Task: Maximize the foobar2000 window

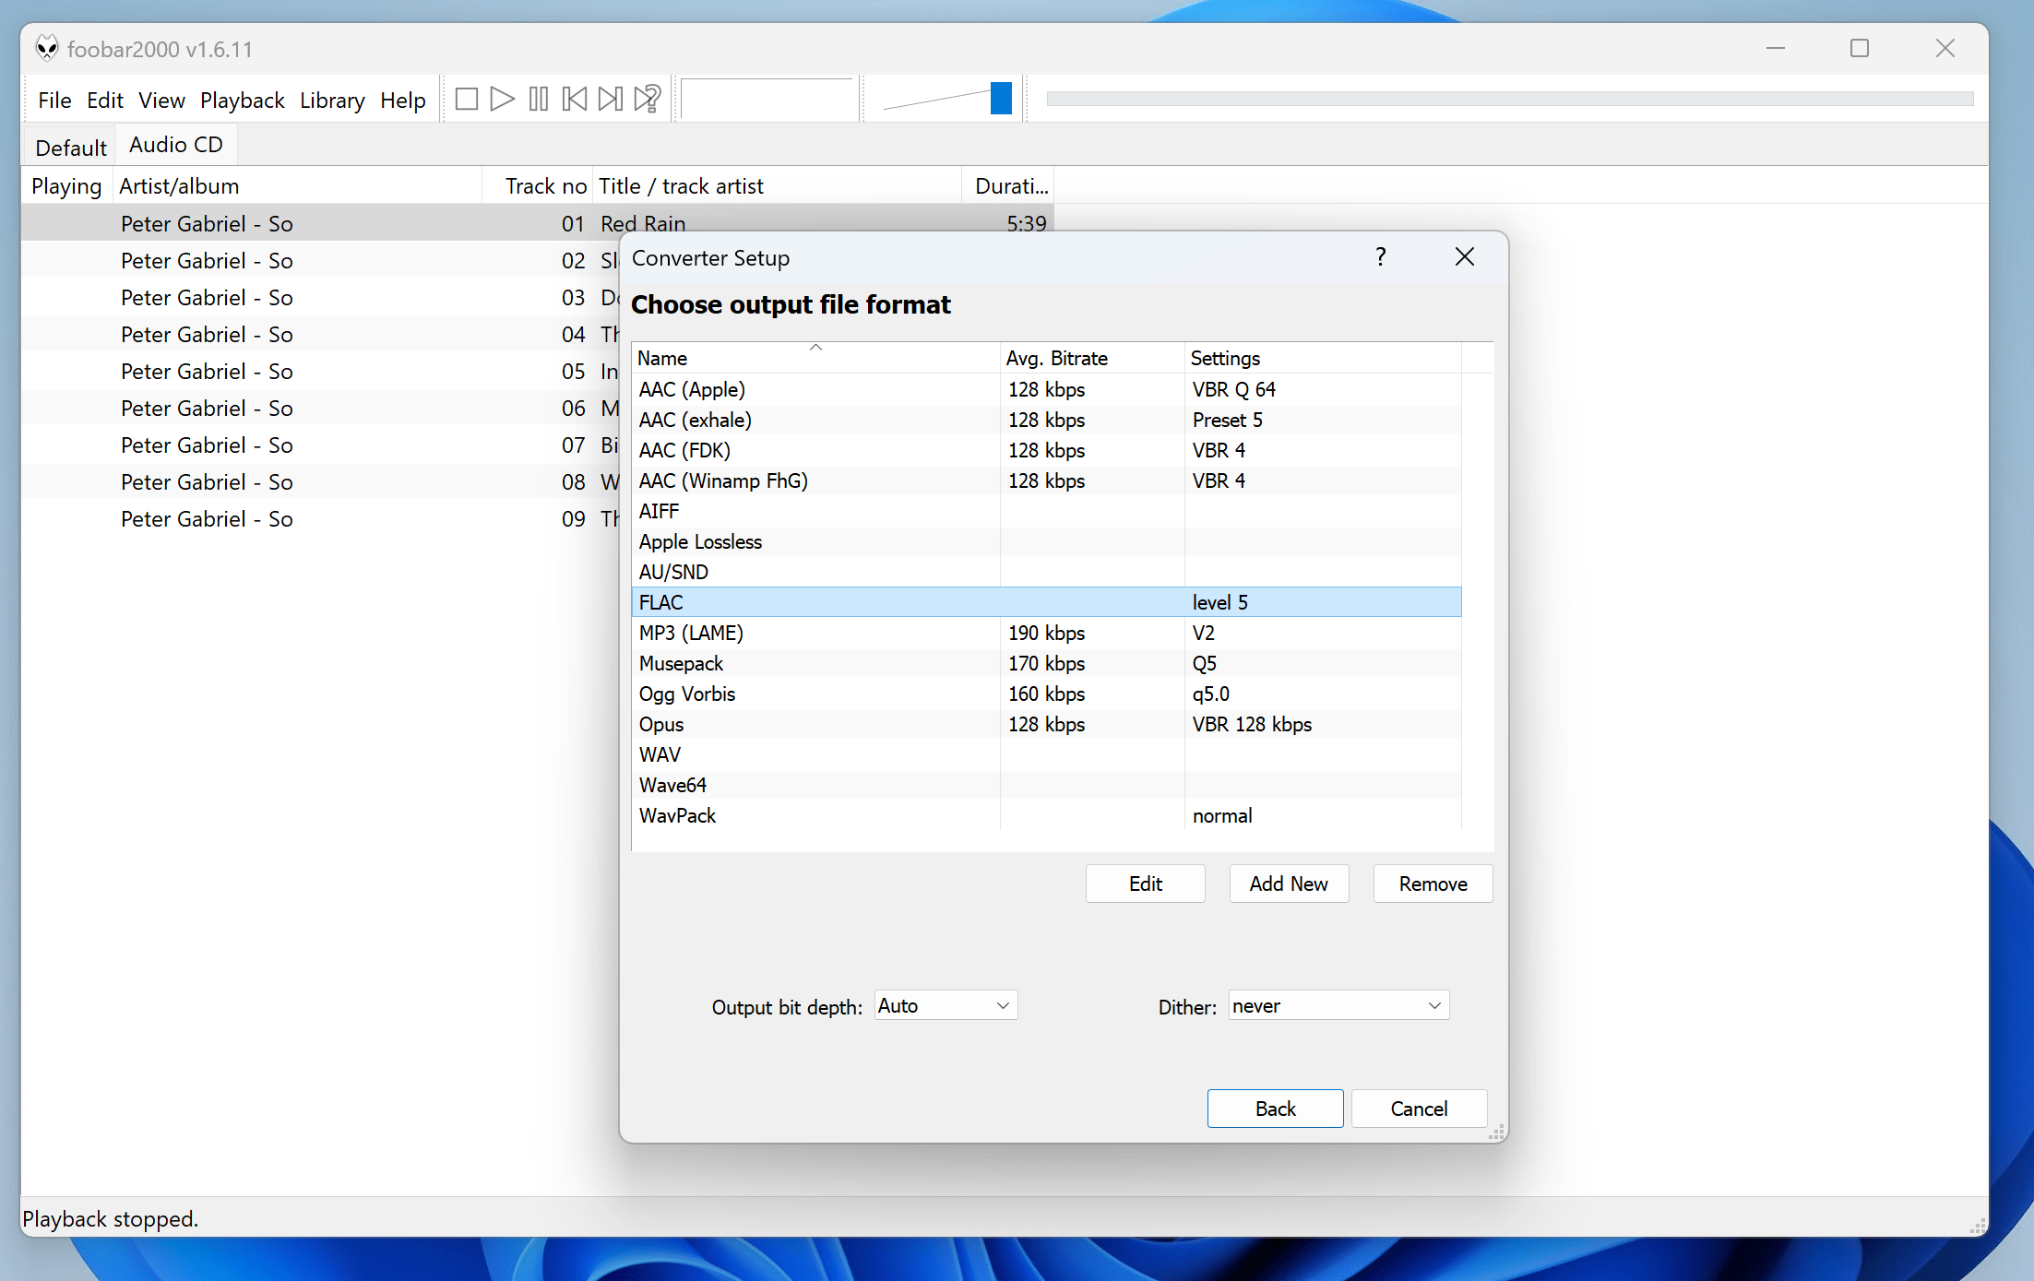Action: 1860,48
